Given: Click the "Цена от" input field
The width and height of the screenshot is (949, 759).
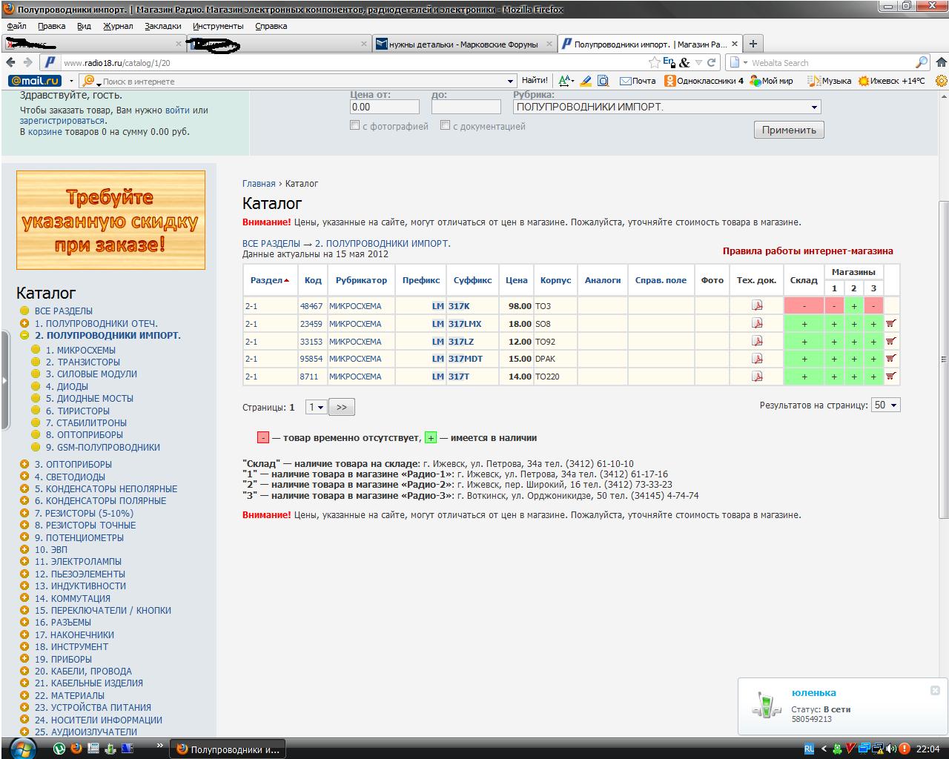Looking at the screenshot, I should coord(384,107).
